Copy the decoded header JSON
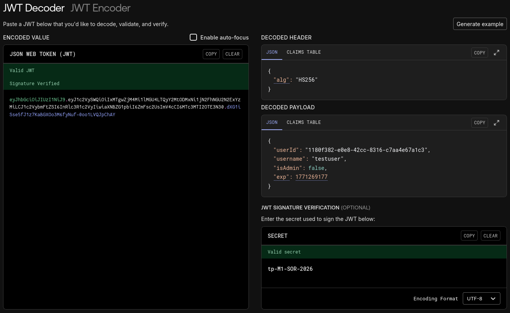This screenshot has width=510, height=313. [479, 53]
